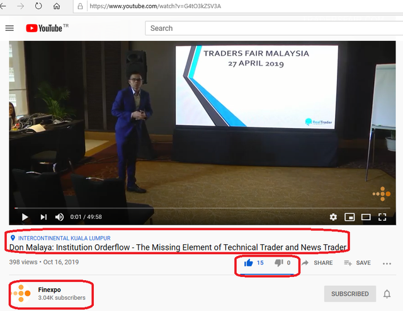Mute the video with the speaker icon

(x=59, y=217)
